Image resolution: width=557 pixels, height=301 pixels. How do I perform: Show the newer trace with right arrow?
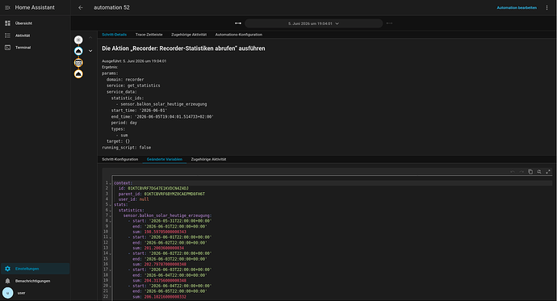[x=389, y=23]
